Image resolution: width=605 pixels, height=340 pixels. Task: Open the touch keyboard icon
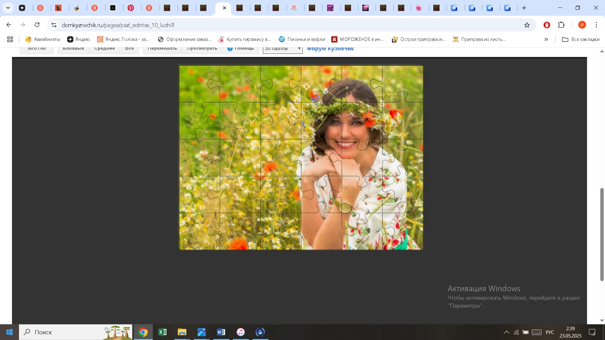pos(537,332)
